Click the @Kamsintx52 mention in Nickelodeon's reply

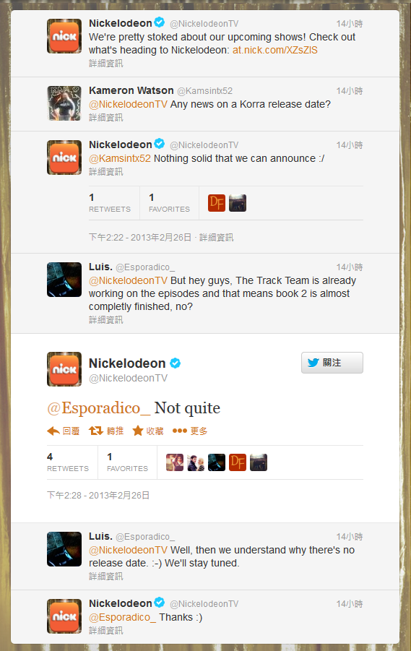point(120,159)
